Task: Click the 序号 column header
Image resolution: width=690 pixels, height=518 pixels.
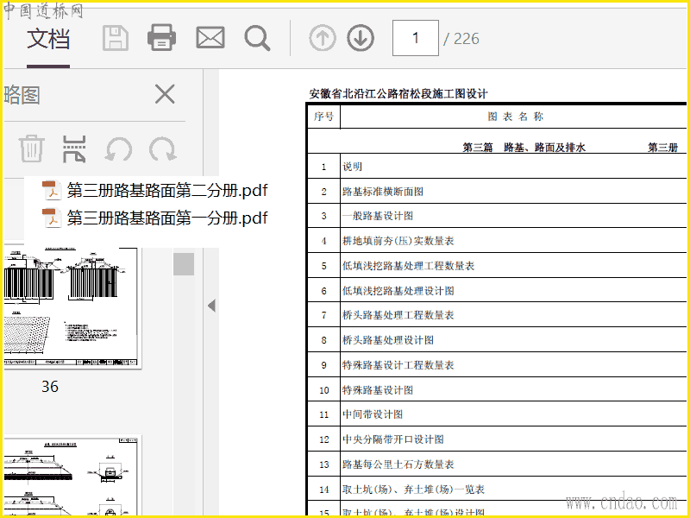Action: pyautogui.click(x=323, y=117)
